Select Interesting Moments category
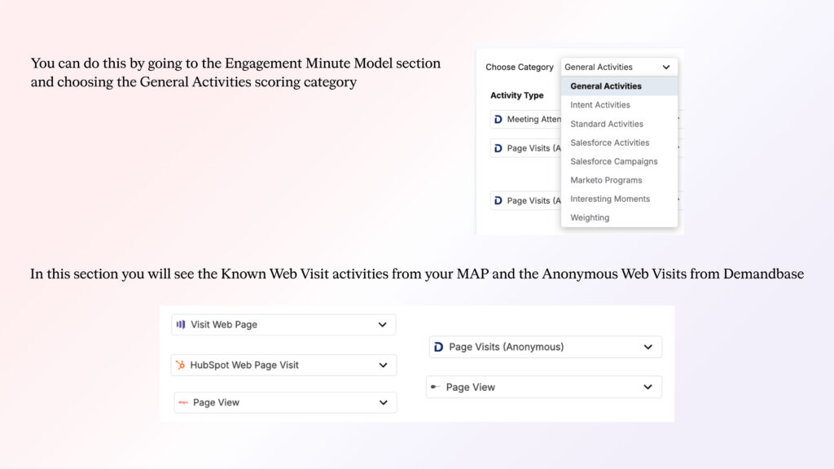 pyautogui.click(x=610, y=199)
